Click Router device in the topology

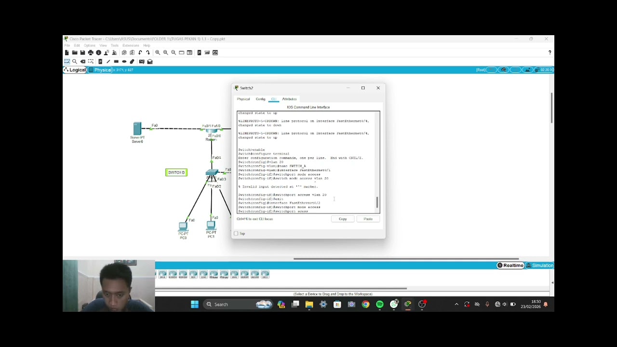212,131
